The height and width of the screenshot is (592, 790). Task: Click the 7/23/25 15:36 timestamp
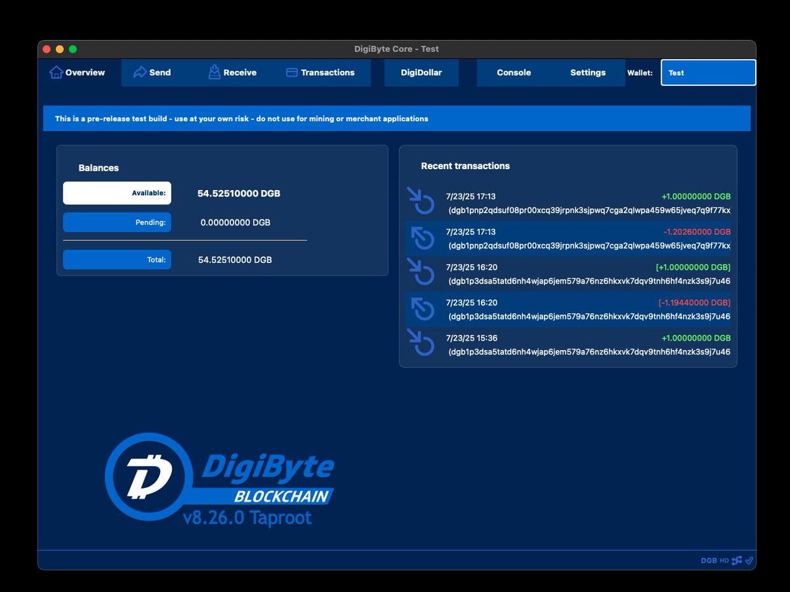[x=471, y=339]
